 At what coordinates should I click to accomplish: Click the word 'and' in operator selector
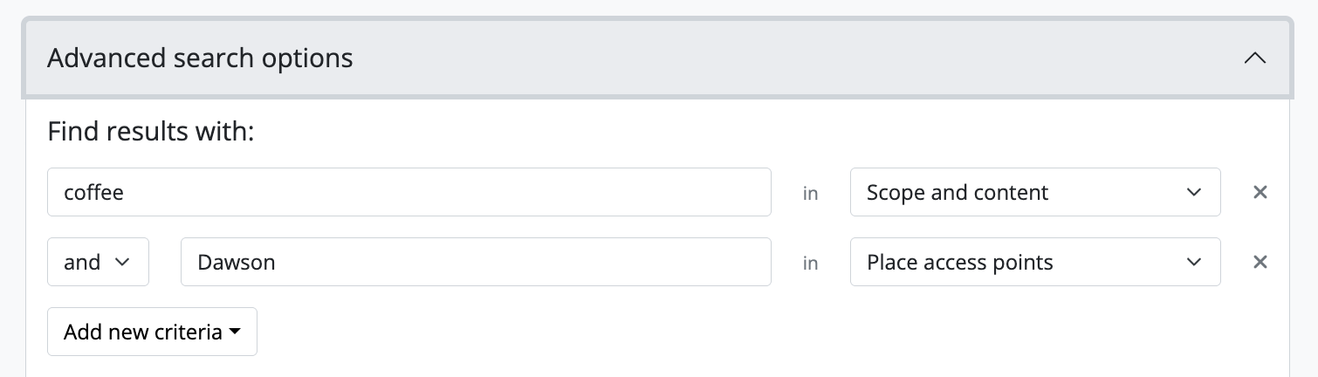click(x=82, y=263)
